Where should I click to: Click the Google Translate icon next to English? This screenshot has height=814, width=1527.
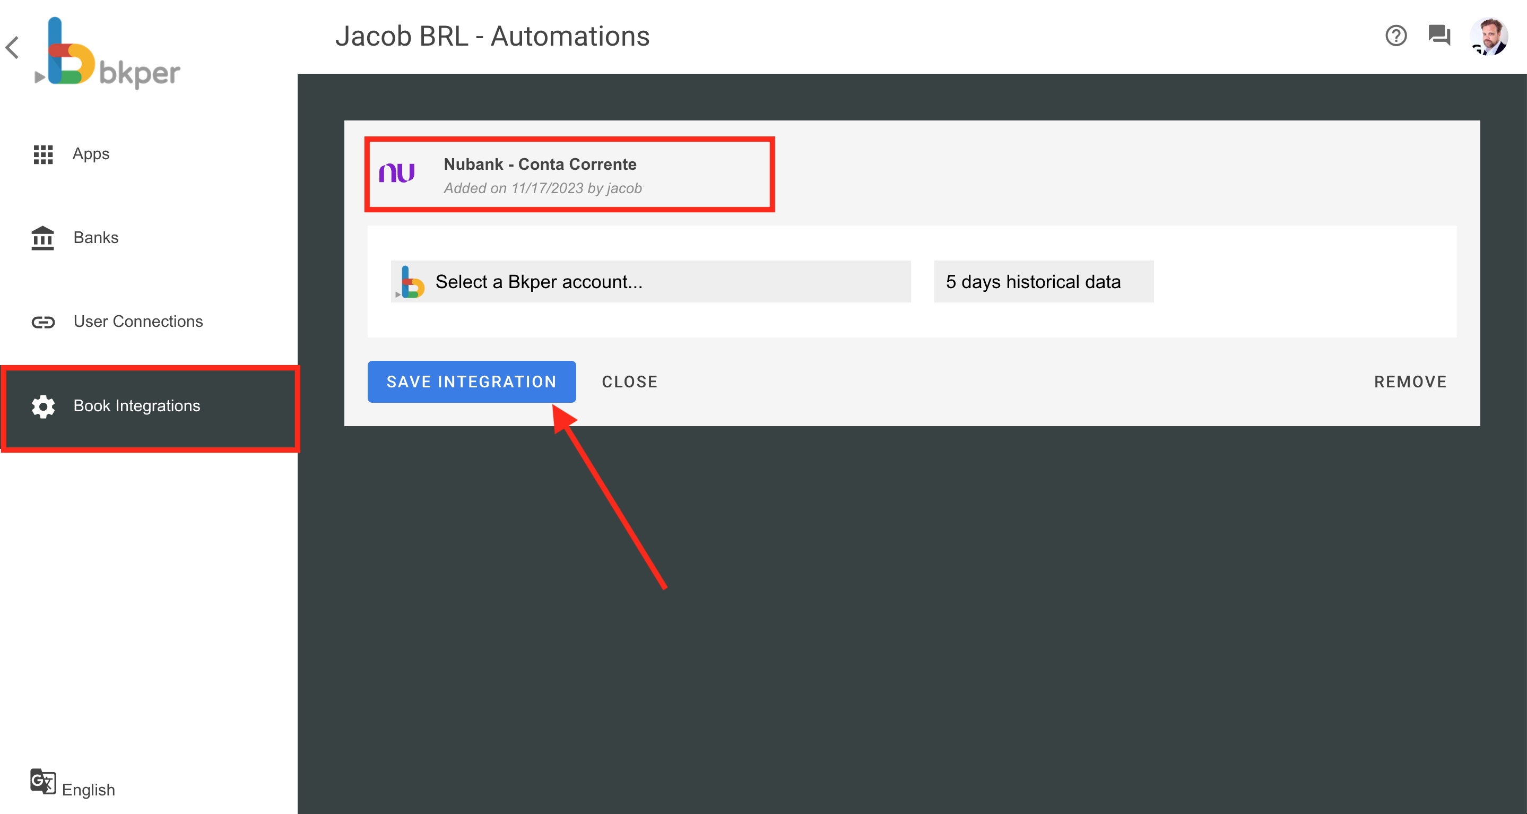[x=42, y=782]
